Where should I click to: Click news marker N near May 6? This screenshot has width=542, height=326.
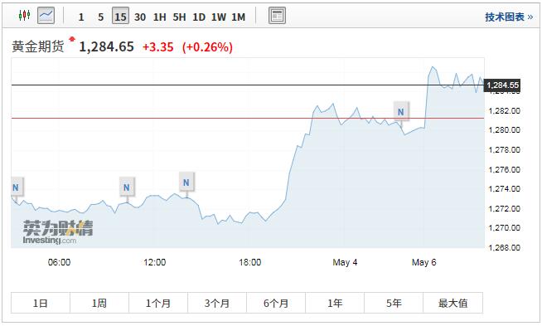click(401, 111)
